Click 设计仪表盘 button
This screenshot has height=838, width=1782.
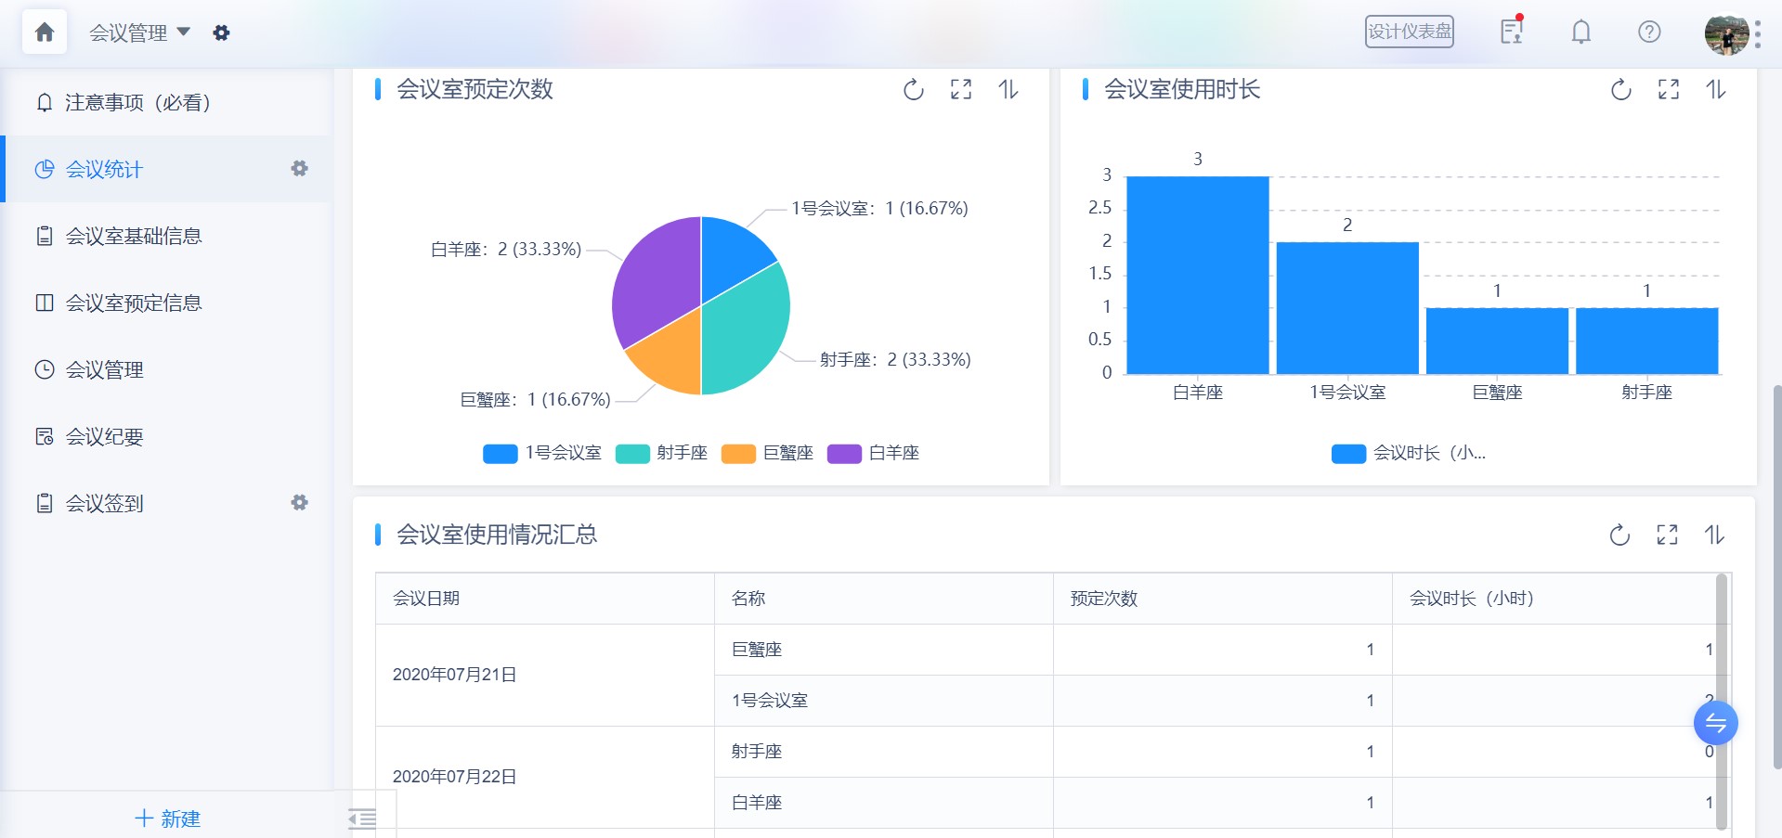pos(1409,32)
